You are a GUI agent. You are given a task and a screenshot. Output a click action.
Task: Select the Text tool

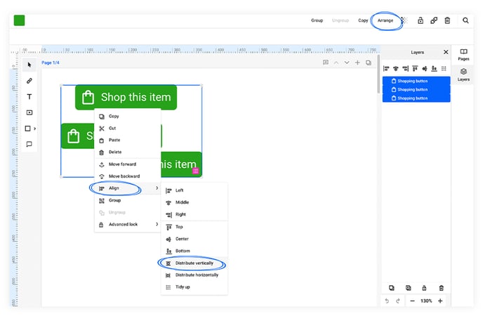tap(29, 97)
